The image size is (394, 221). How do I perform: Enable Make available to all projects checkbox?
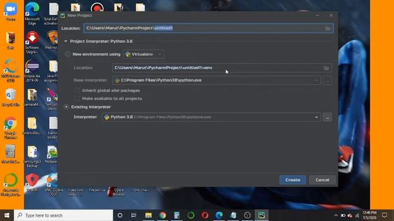[x=78, y=98]
